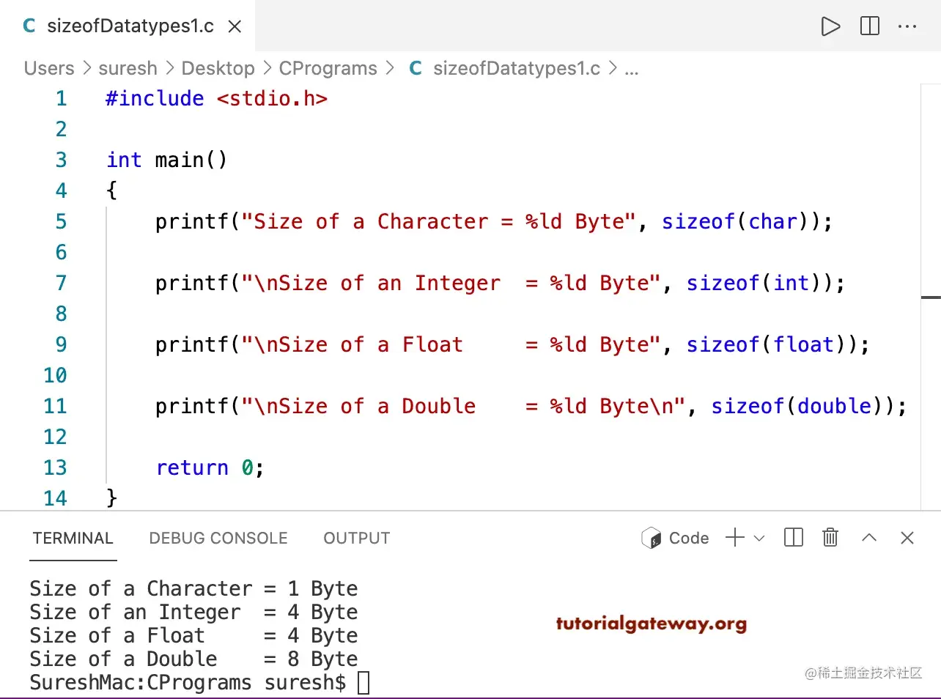Click the sizeof(int) expression on line 7
941x699 pixels.
click(759, 283)
